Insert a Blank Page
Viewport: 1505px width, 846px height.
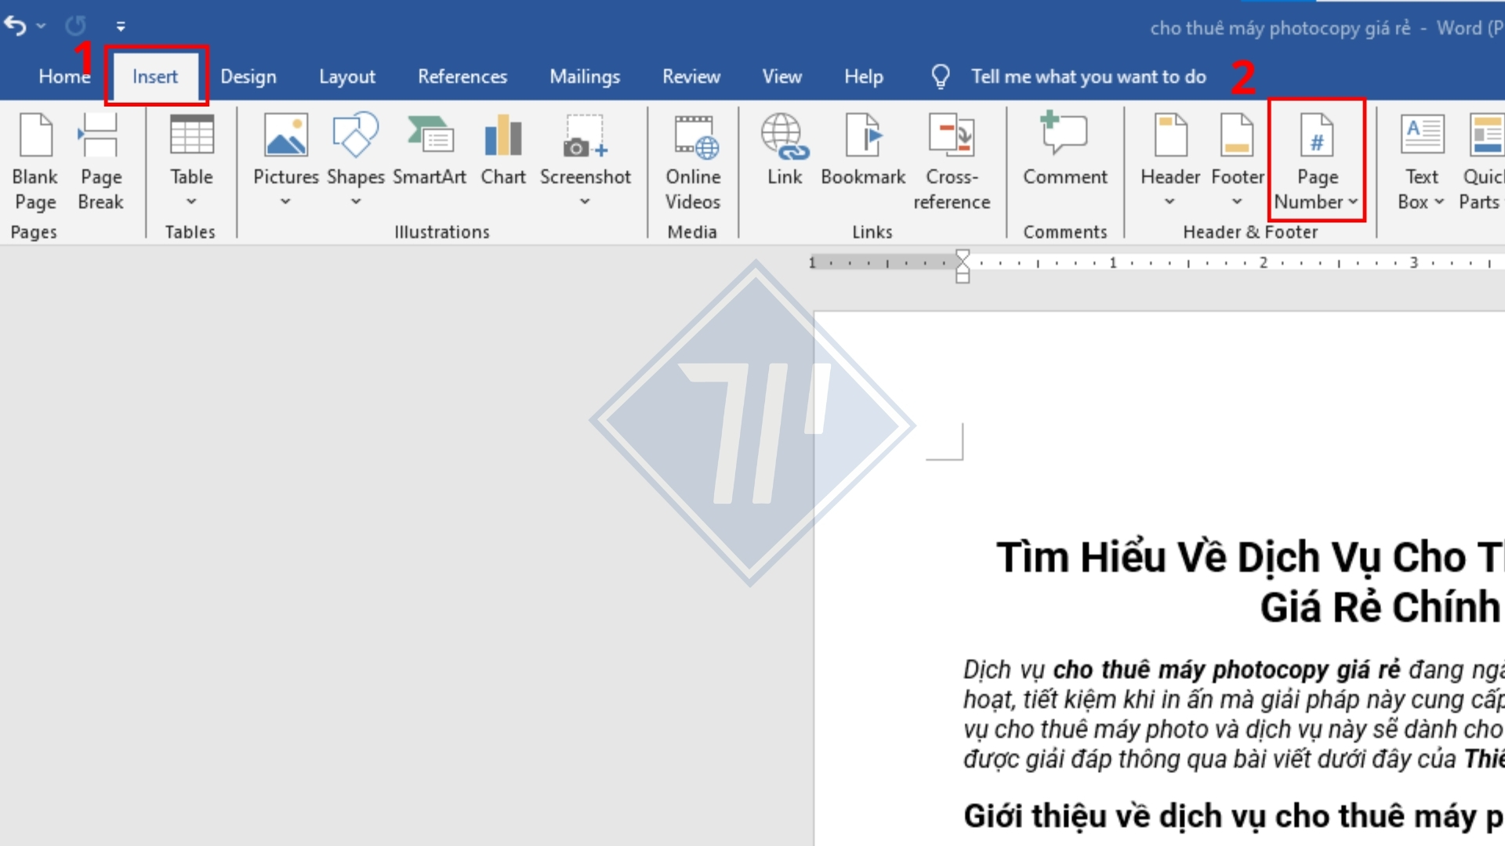(x=34, y=161)
